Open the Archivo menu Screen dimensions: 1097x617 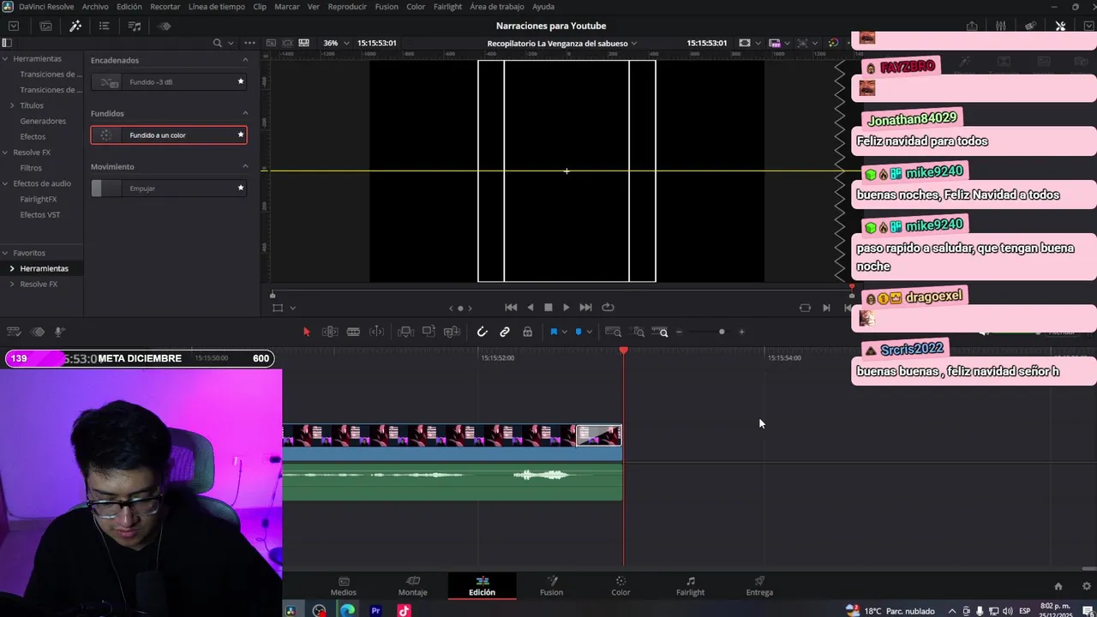95,6
